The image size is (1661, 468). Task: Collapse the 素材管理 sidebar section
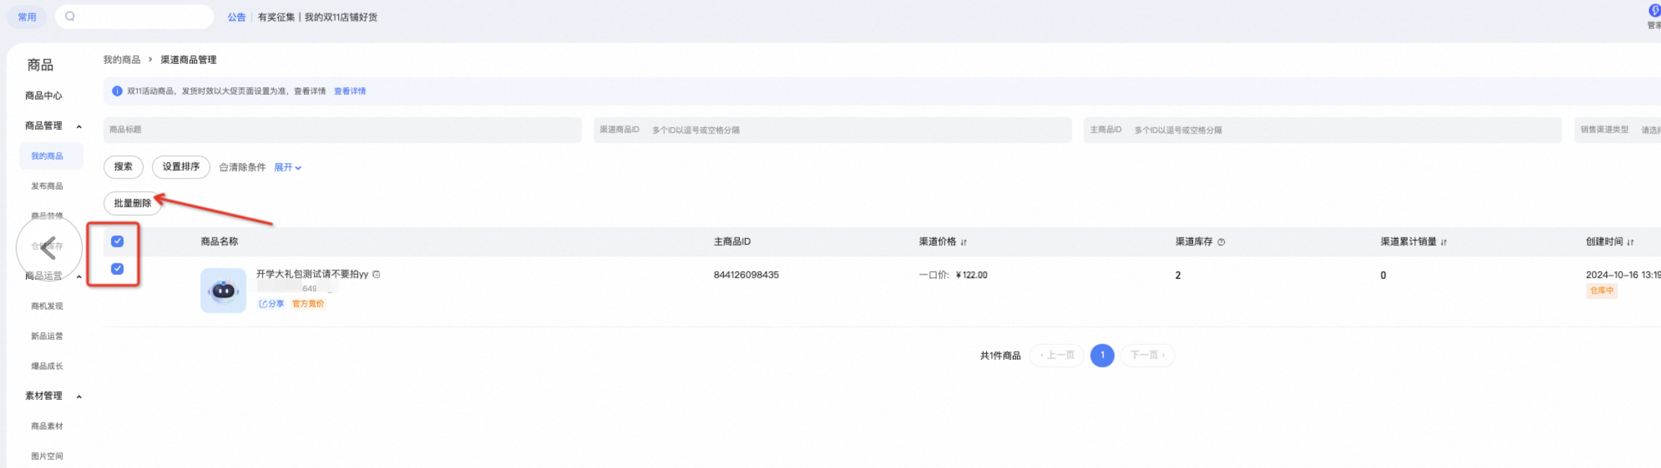pos(79,396)
